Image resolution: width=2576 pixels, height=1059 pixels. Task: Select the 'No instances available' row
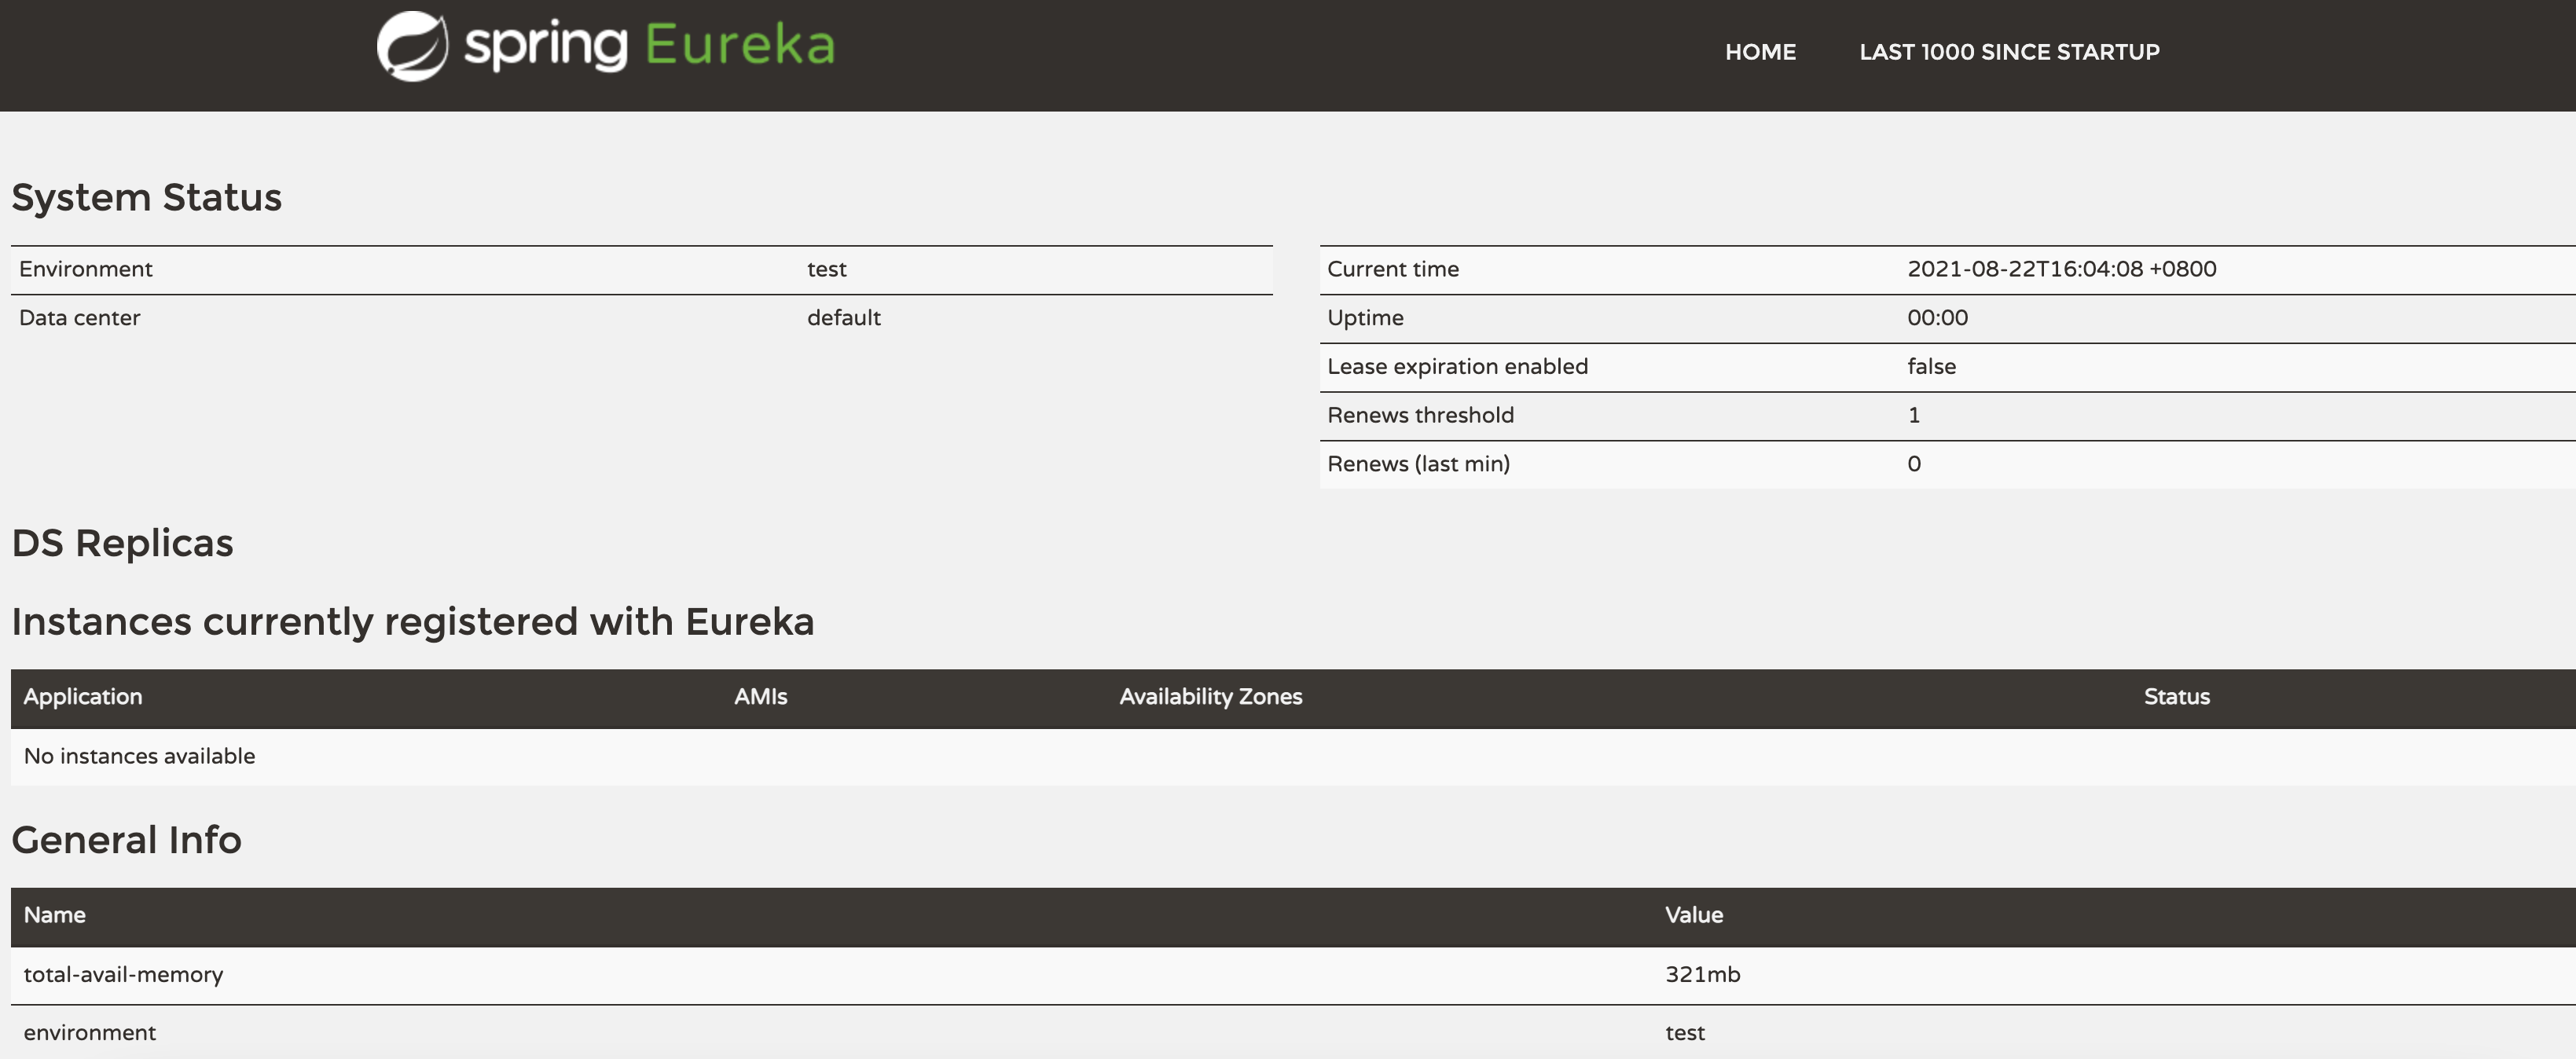[x=1293, y=757]
